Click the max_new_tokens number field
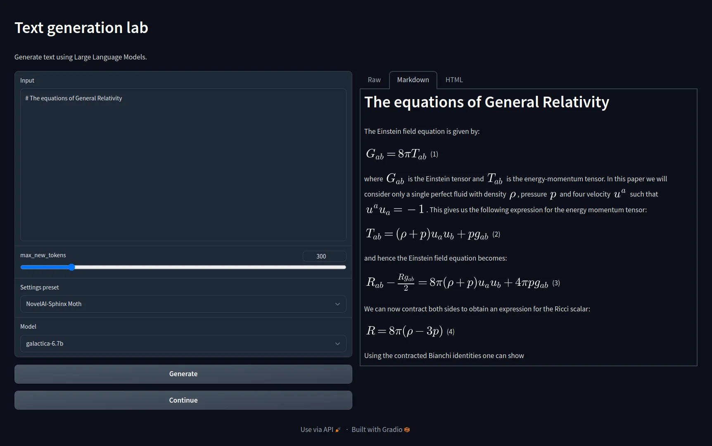712x446 pixels. pos(324,256)
